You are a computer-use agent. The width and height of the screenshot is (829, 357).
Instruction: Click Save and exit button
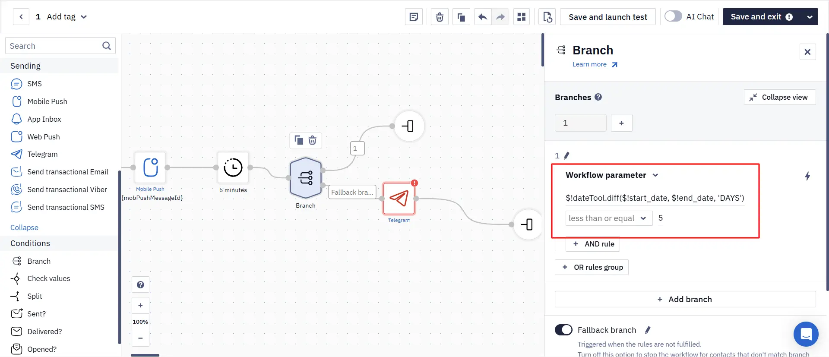click(762, 17)
